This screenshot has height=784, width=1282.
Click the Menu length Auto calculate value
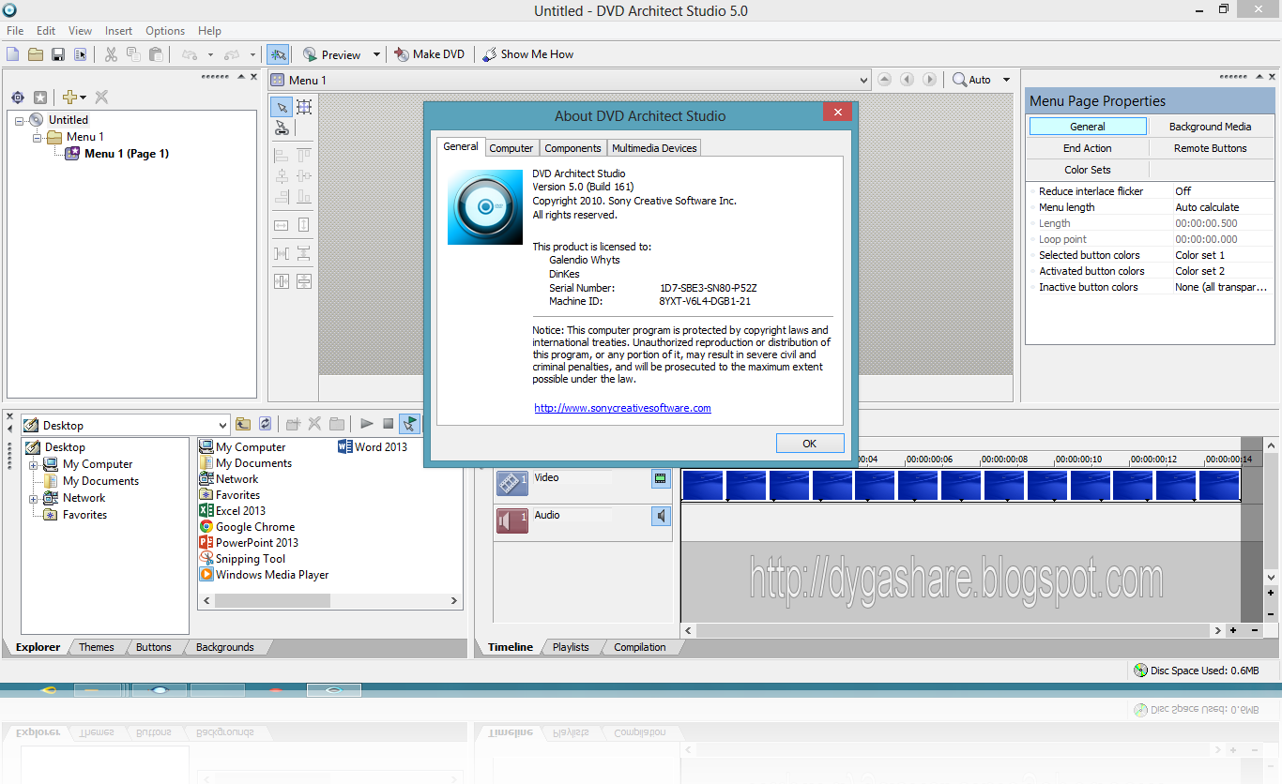(1207, 207)
